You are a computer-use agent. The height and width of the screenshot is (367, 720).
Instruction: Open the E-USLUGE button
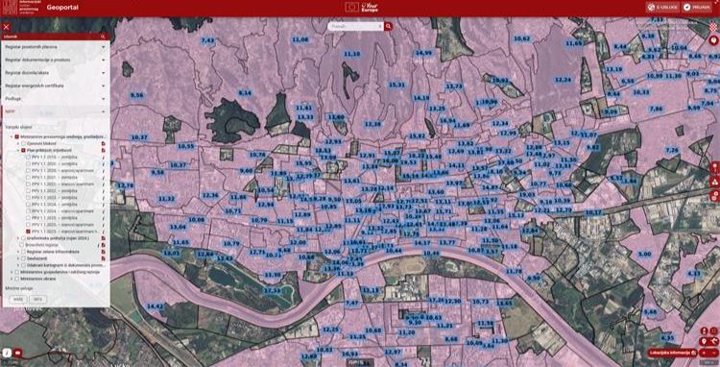click(x=662, y=8)
